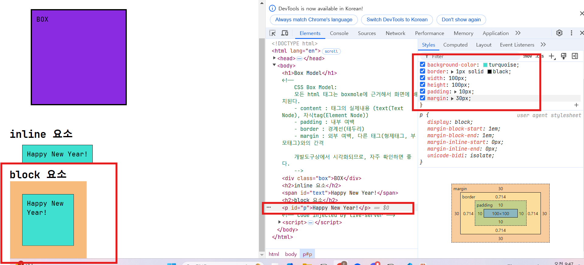Click the 100×100 content box in diagram
The image size is (584, 265).
[x=500, y=214]
